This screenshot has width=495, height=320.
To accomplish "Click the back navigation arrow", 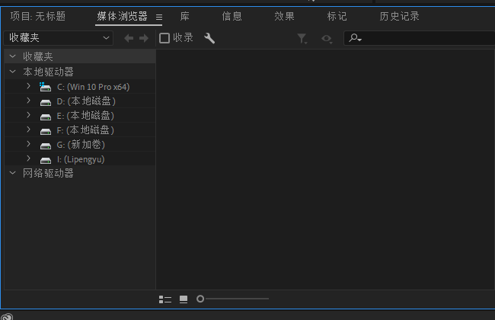I will pos(129,38).
